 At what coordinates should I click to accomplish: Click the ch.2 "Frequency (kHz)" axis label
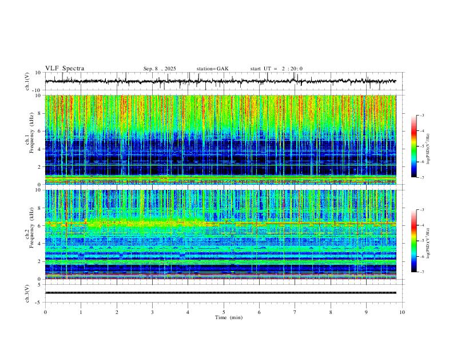31,228
